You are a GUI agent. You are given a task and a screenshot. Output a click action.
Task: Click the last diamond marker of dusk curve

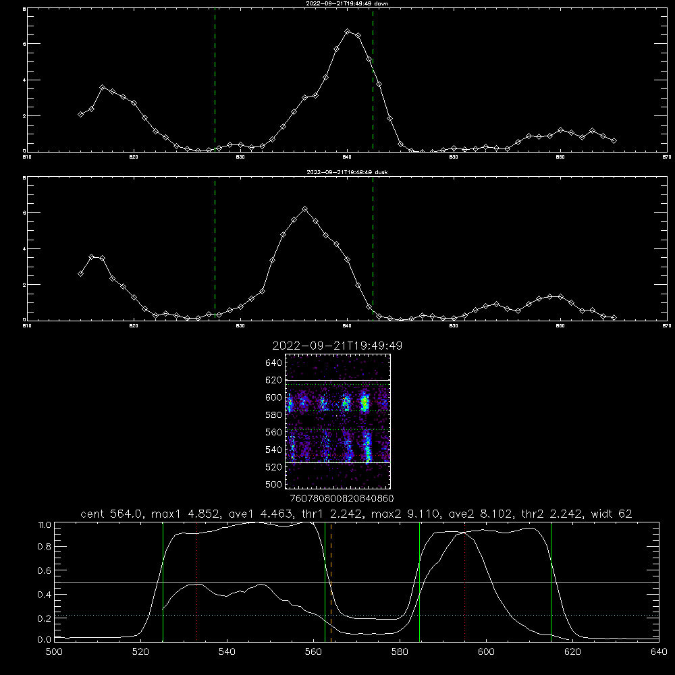coord(614,318)
